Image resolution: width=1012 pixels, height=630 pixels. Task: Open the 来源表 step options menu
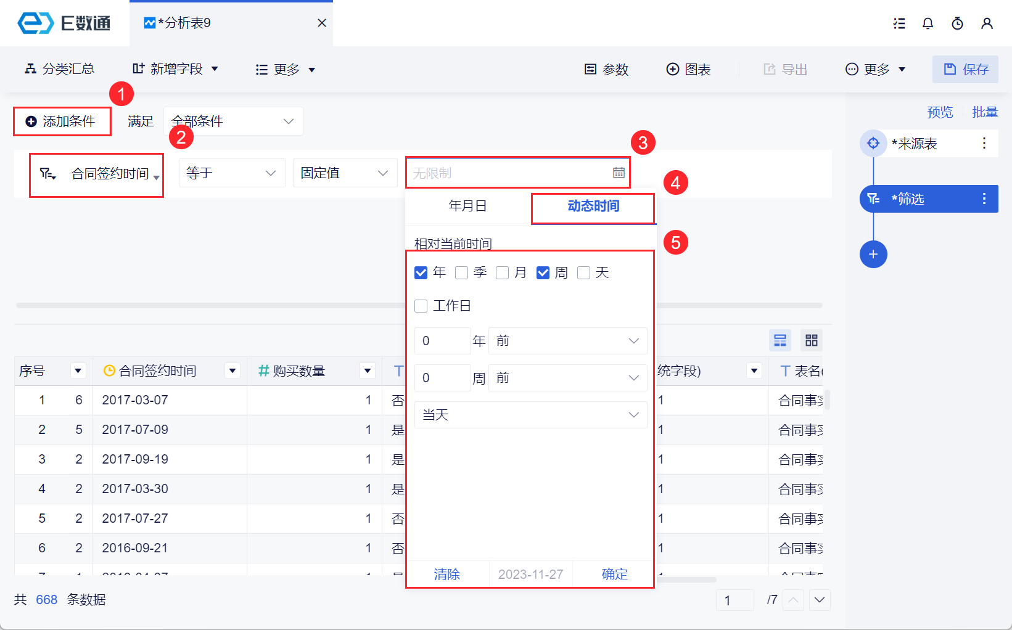(x=984, y=144)
